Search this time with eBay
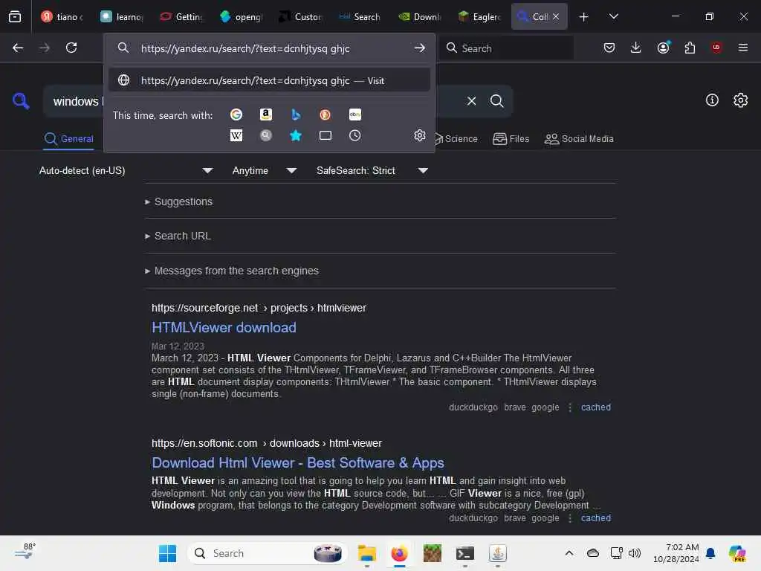Viewport: 761px width, 571px height. pos(355,114)
